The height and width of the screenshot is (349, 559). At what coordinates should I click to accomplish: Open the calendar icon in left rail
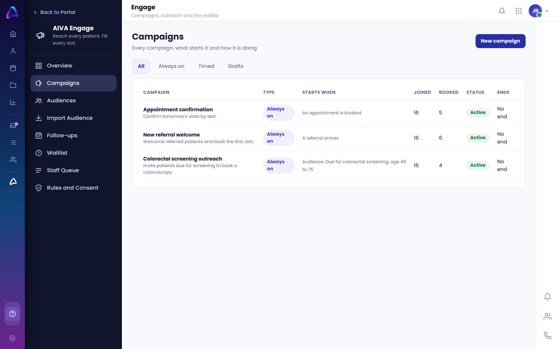tap(13, 68)
